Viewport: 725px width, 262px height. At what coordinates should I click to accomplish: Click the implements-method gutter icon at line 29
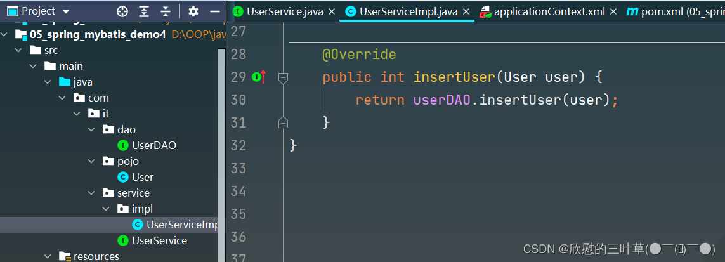click(x=258, y=77)
